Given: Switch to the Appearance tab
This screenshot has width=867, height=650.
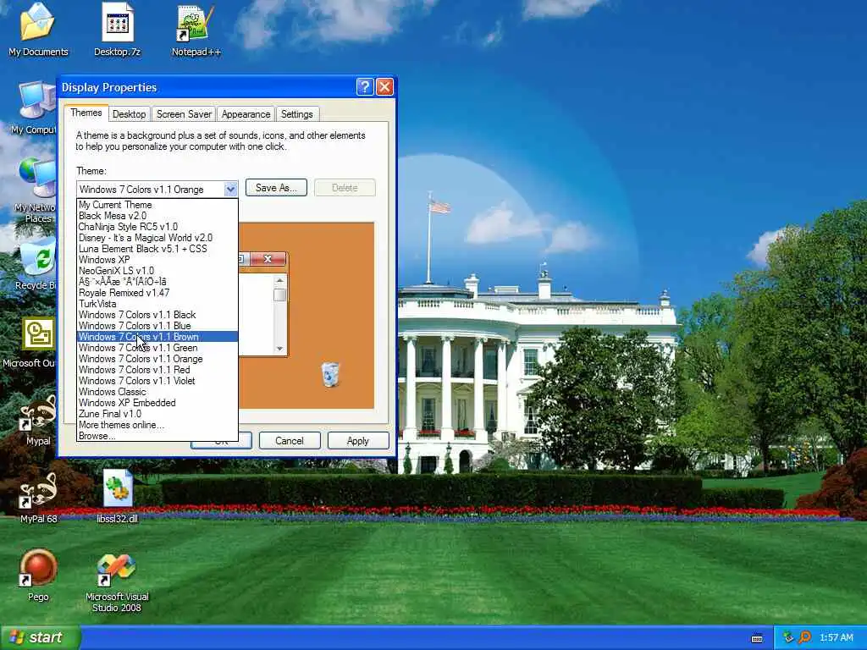Looking at the screenshot, I should pyautogui.click(x=246, y=114).
